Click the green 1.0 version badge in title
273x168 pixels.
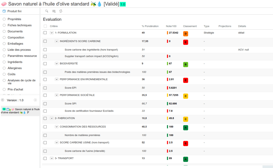point(123,5)
